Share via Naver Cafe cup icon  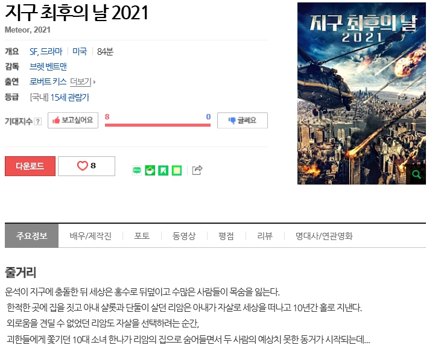point(150,171)
